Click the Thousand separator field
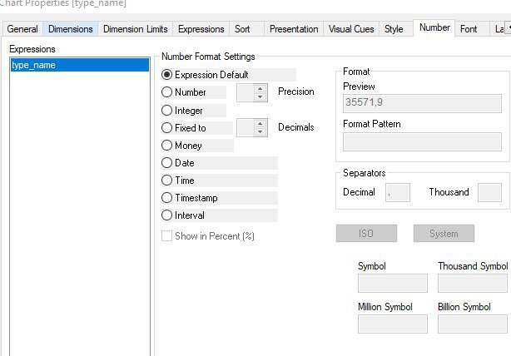Screen dimensions: 511x356 pyautogui.click(x=489, y=192)
